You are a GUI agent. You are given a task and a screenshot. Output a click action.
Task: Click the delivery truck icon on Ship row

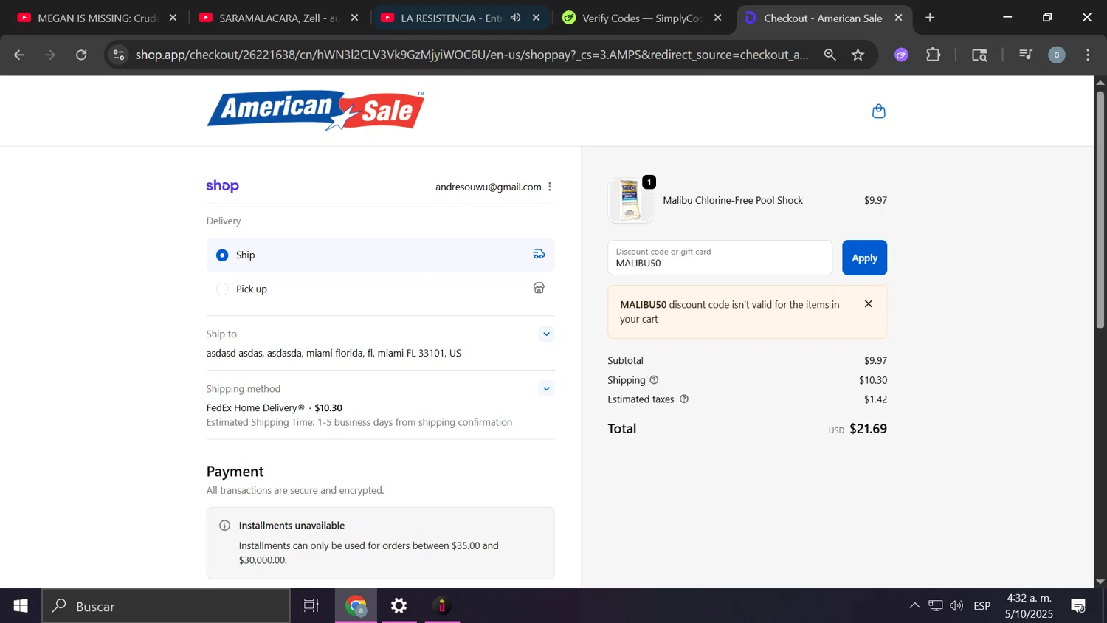[x=539, y=254]
